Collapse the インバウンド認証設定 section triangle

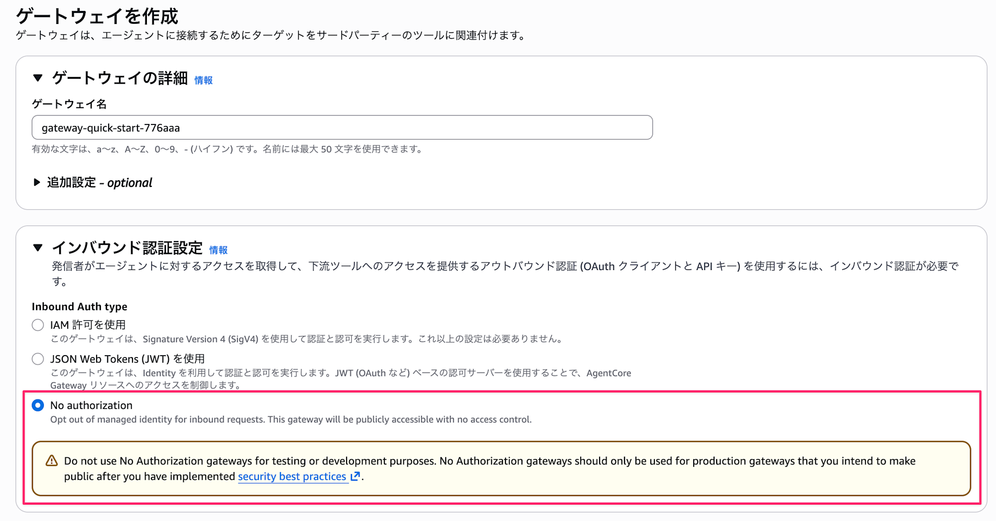pyautogui.click(x=38, y=248)
